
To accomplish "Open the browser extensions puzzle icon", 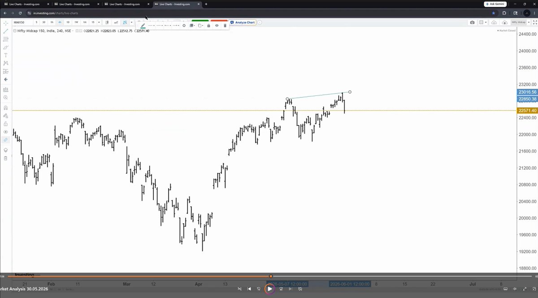I will tap(504, 13).
